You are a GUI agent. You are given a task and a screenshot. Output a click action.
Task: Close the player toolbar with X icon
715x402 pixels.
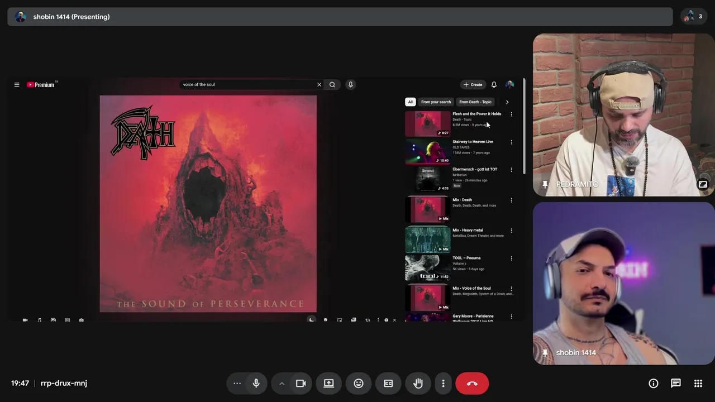394,320
